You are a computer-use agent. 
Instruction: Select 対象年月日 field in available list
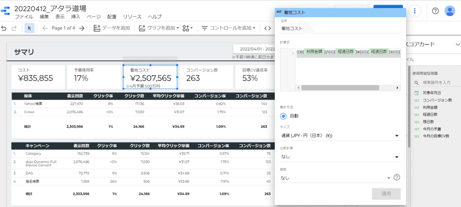pyautogui.click(x=432, y=93)
